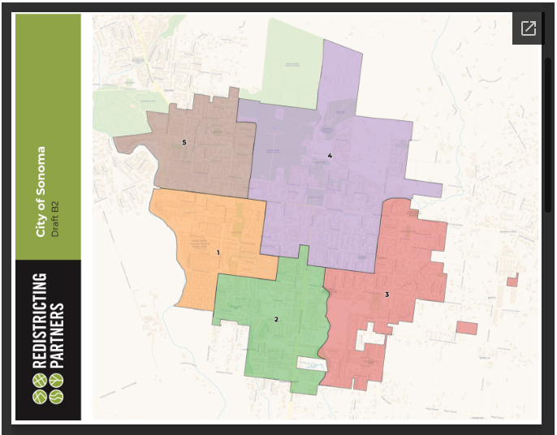557x435 pixels.
Task: Click the small red square parcel far right
Action: point(512,281)
